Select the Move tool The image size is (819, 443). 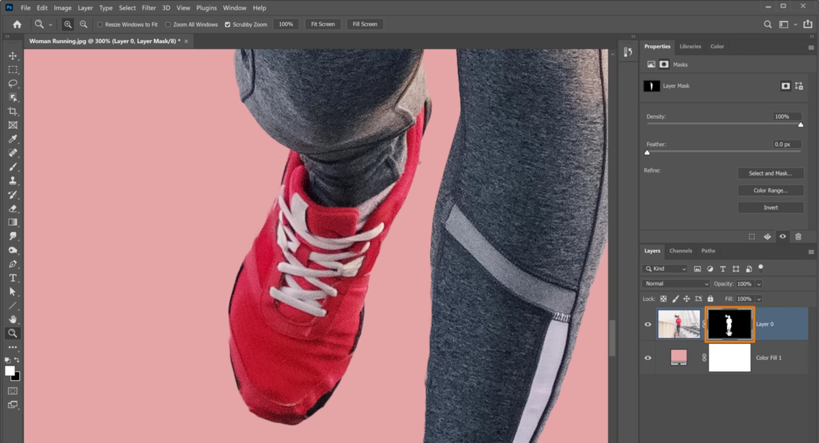tap(12, 55)
